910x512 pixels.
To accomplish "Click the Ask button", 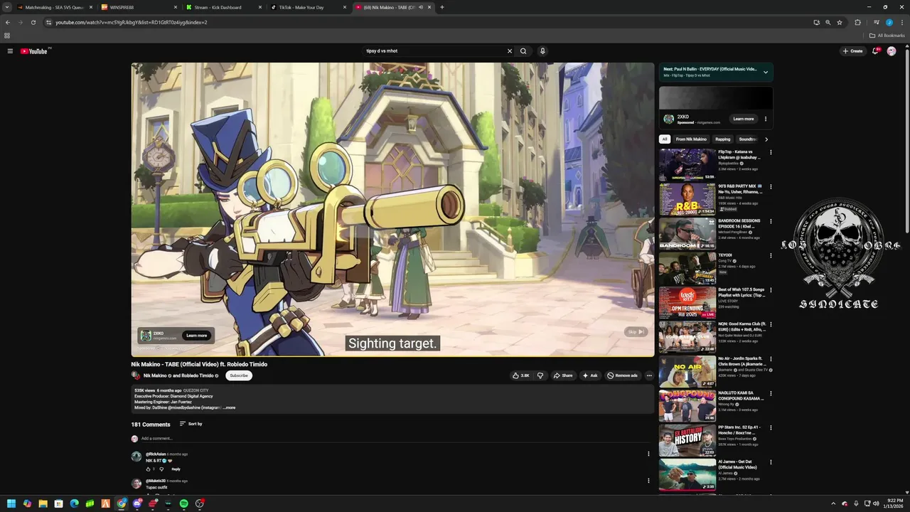I will [590, 375].
